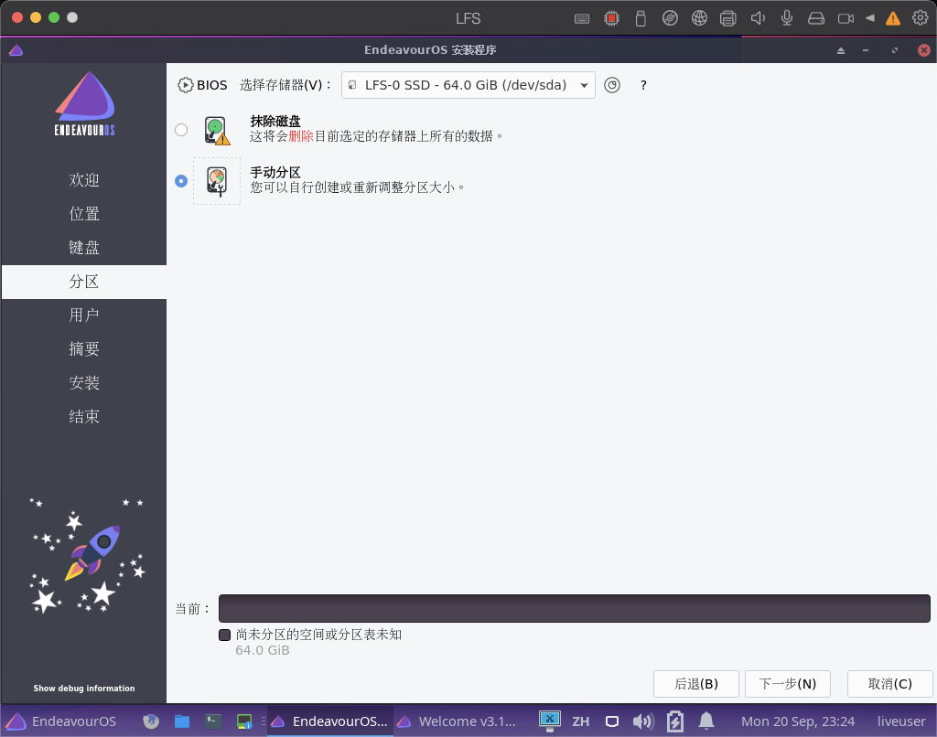
Task: Open the liveuser session menu
Action: tap(901, 721)
